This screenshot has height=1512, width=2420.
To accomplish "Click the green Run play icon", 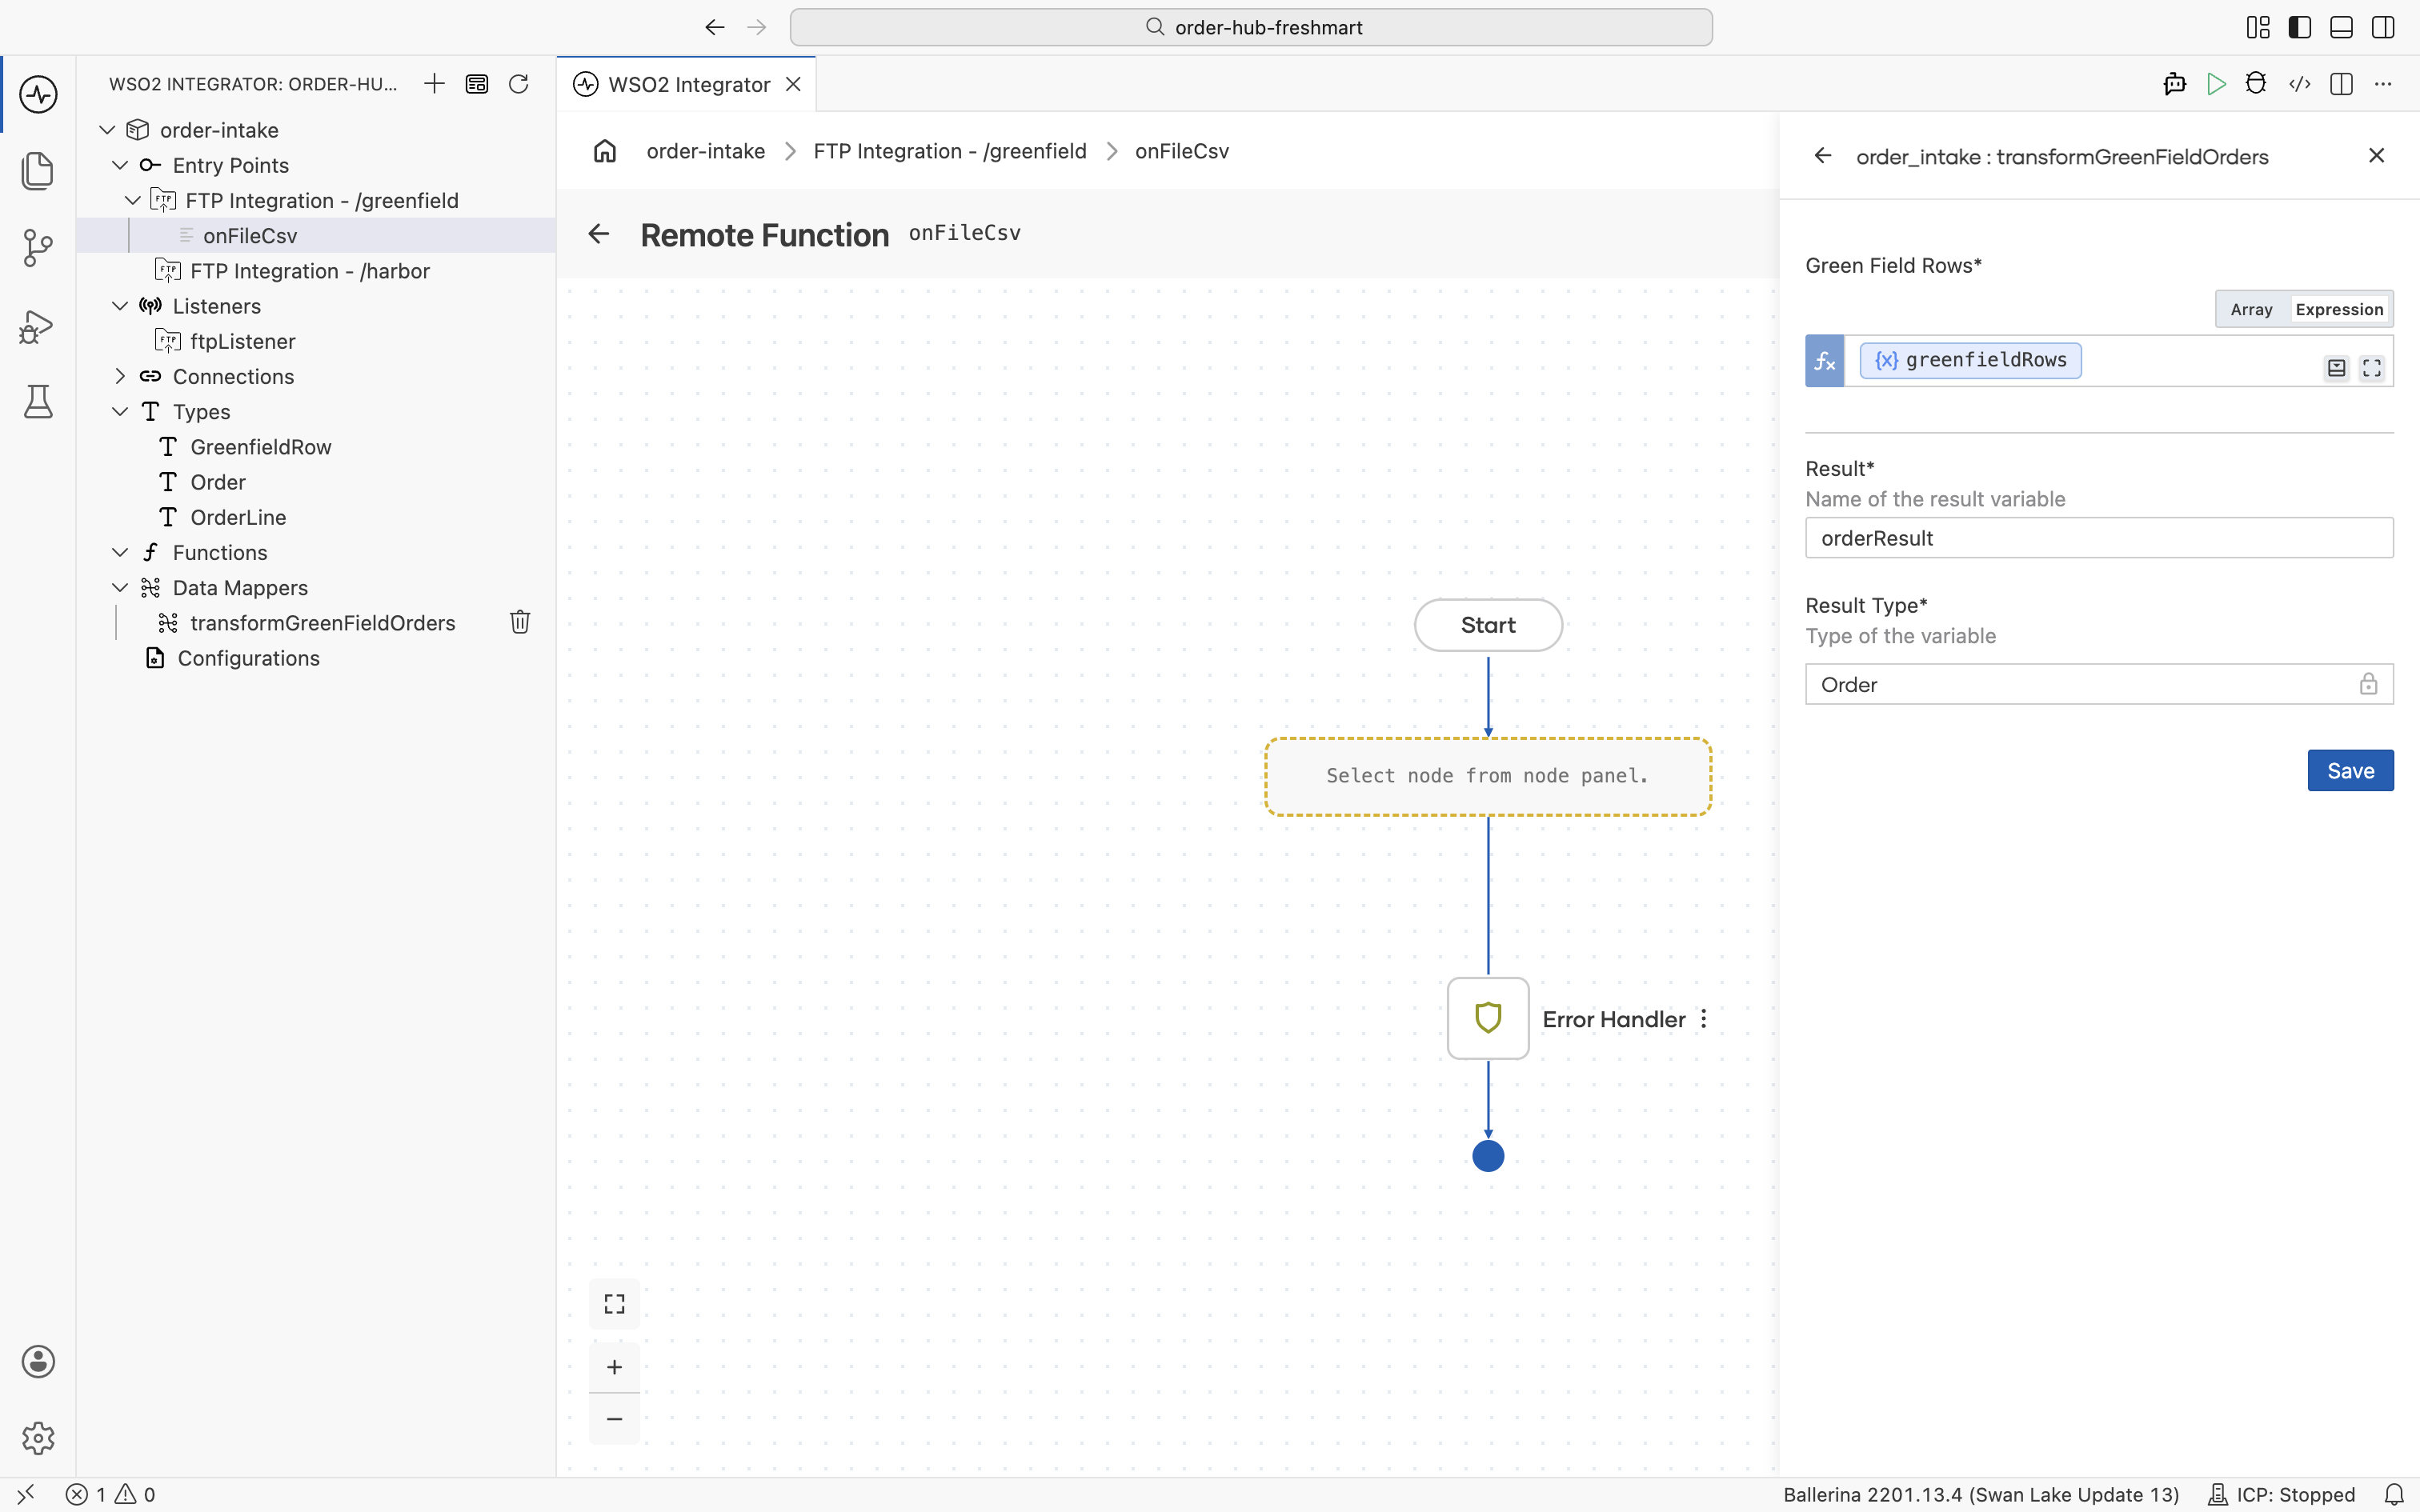I will [2216, 84].
